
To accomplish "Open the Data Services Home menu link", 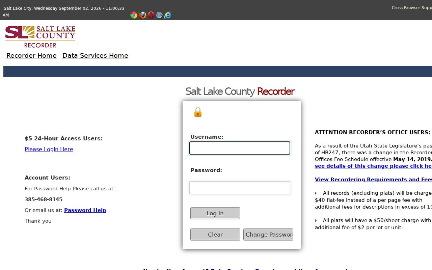I will point(95,56).
